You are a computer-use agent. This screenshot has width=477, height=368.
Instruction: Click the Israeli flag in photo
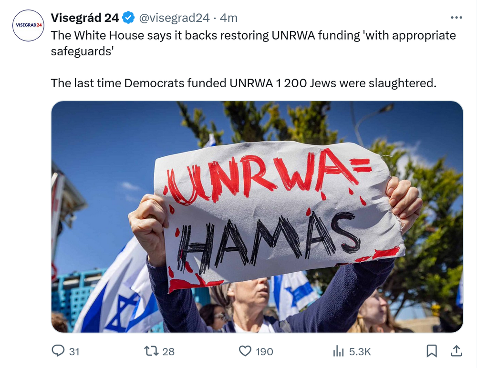[x=119, y=292]
